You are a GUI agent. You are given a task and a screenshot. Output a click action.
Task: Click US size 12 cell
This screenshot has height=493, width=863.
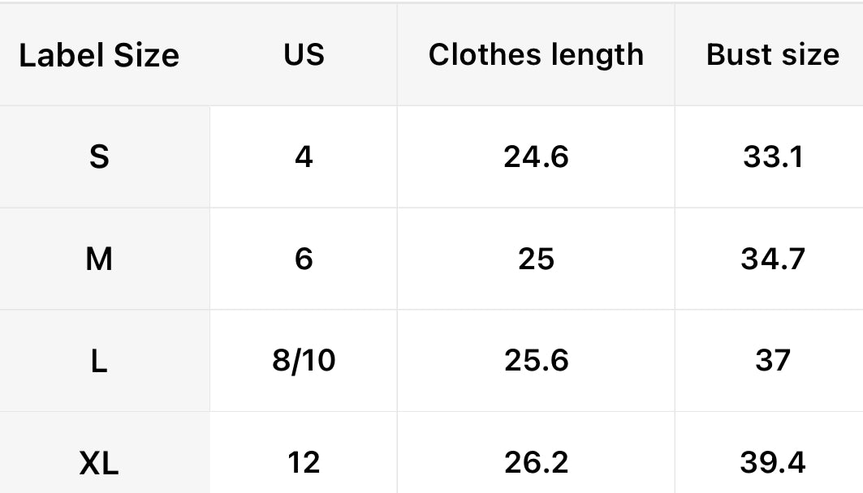304,463
